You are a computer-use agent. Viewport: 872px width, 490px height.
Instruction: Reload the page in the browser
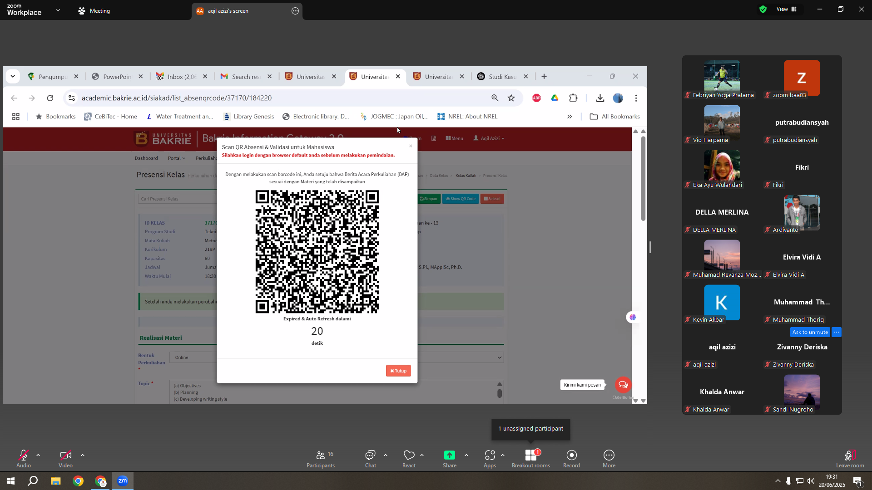pyautogui.click(x=50, y=98)
